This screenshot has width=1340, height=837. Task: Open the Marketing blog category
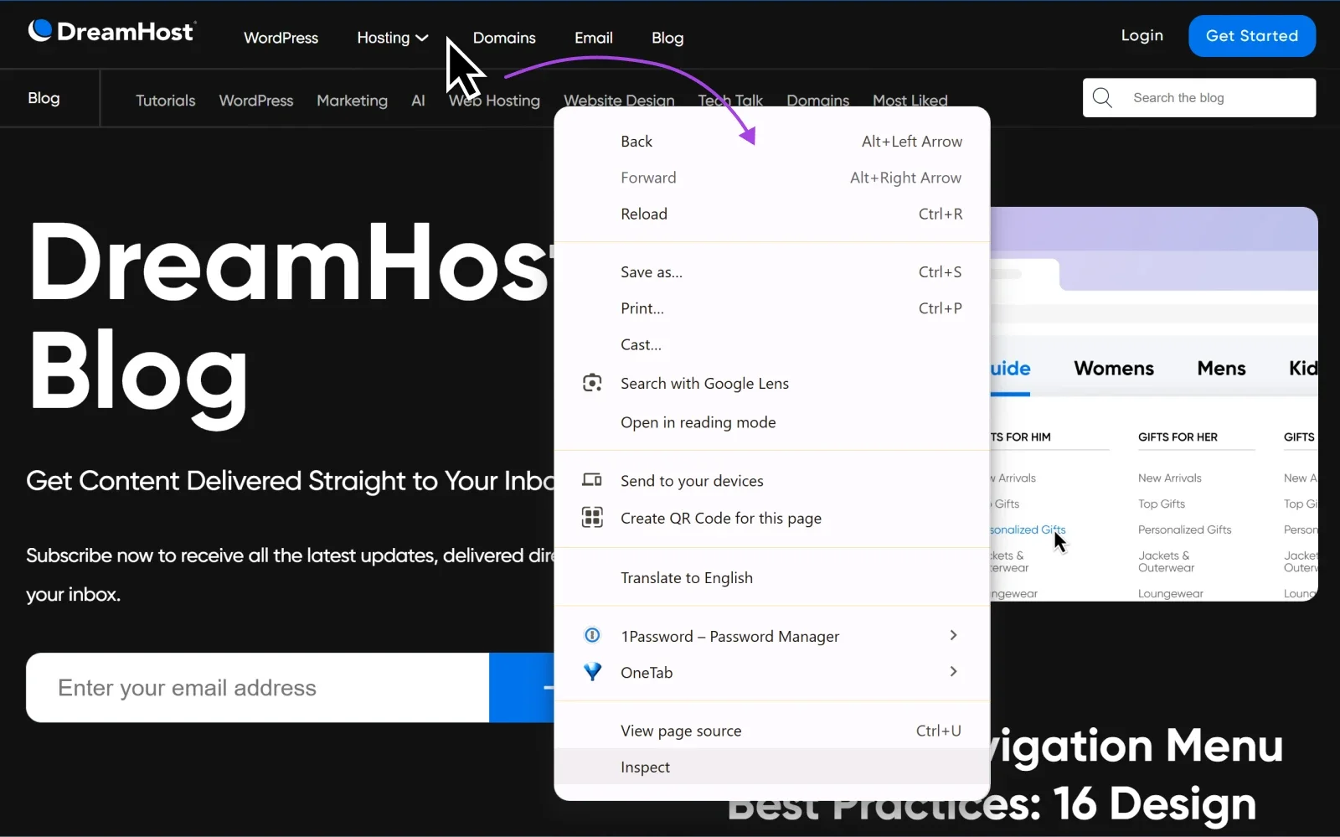(x=352, y=101)
